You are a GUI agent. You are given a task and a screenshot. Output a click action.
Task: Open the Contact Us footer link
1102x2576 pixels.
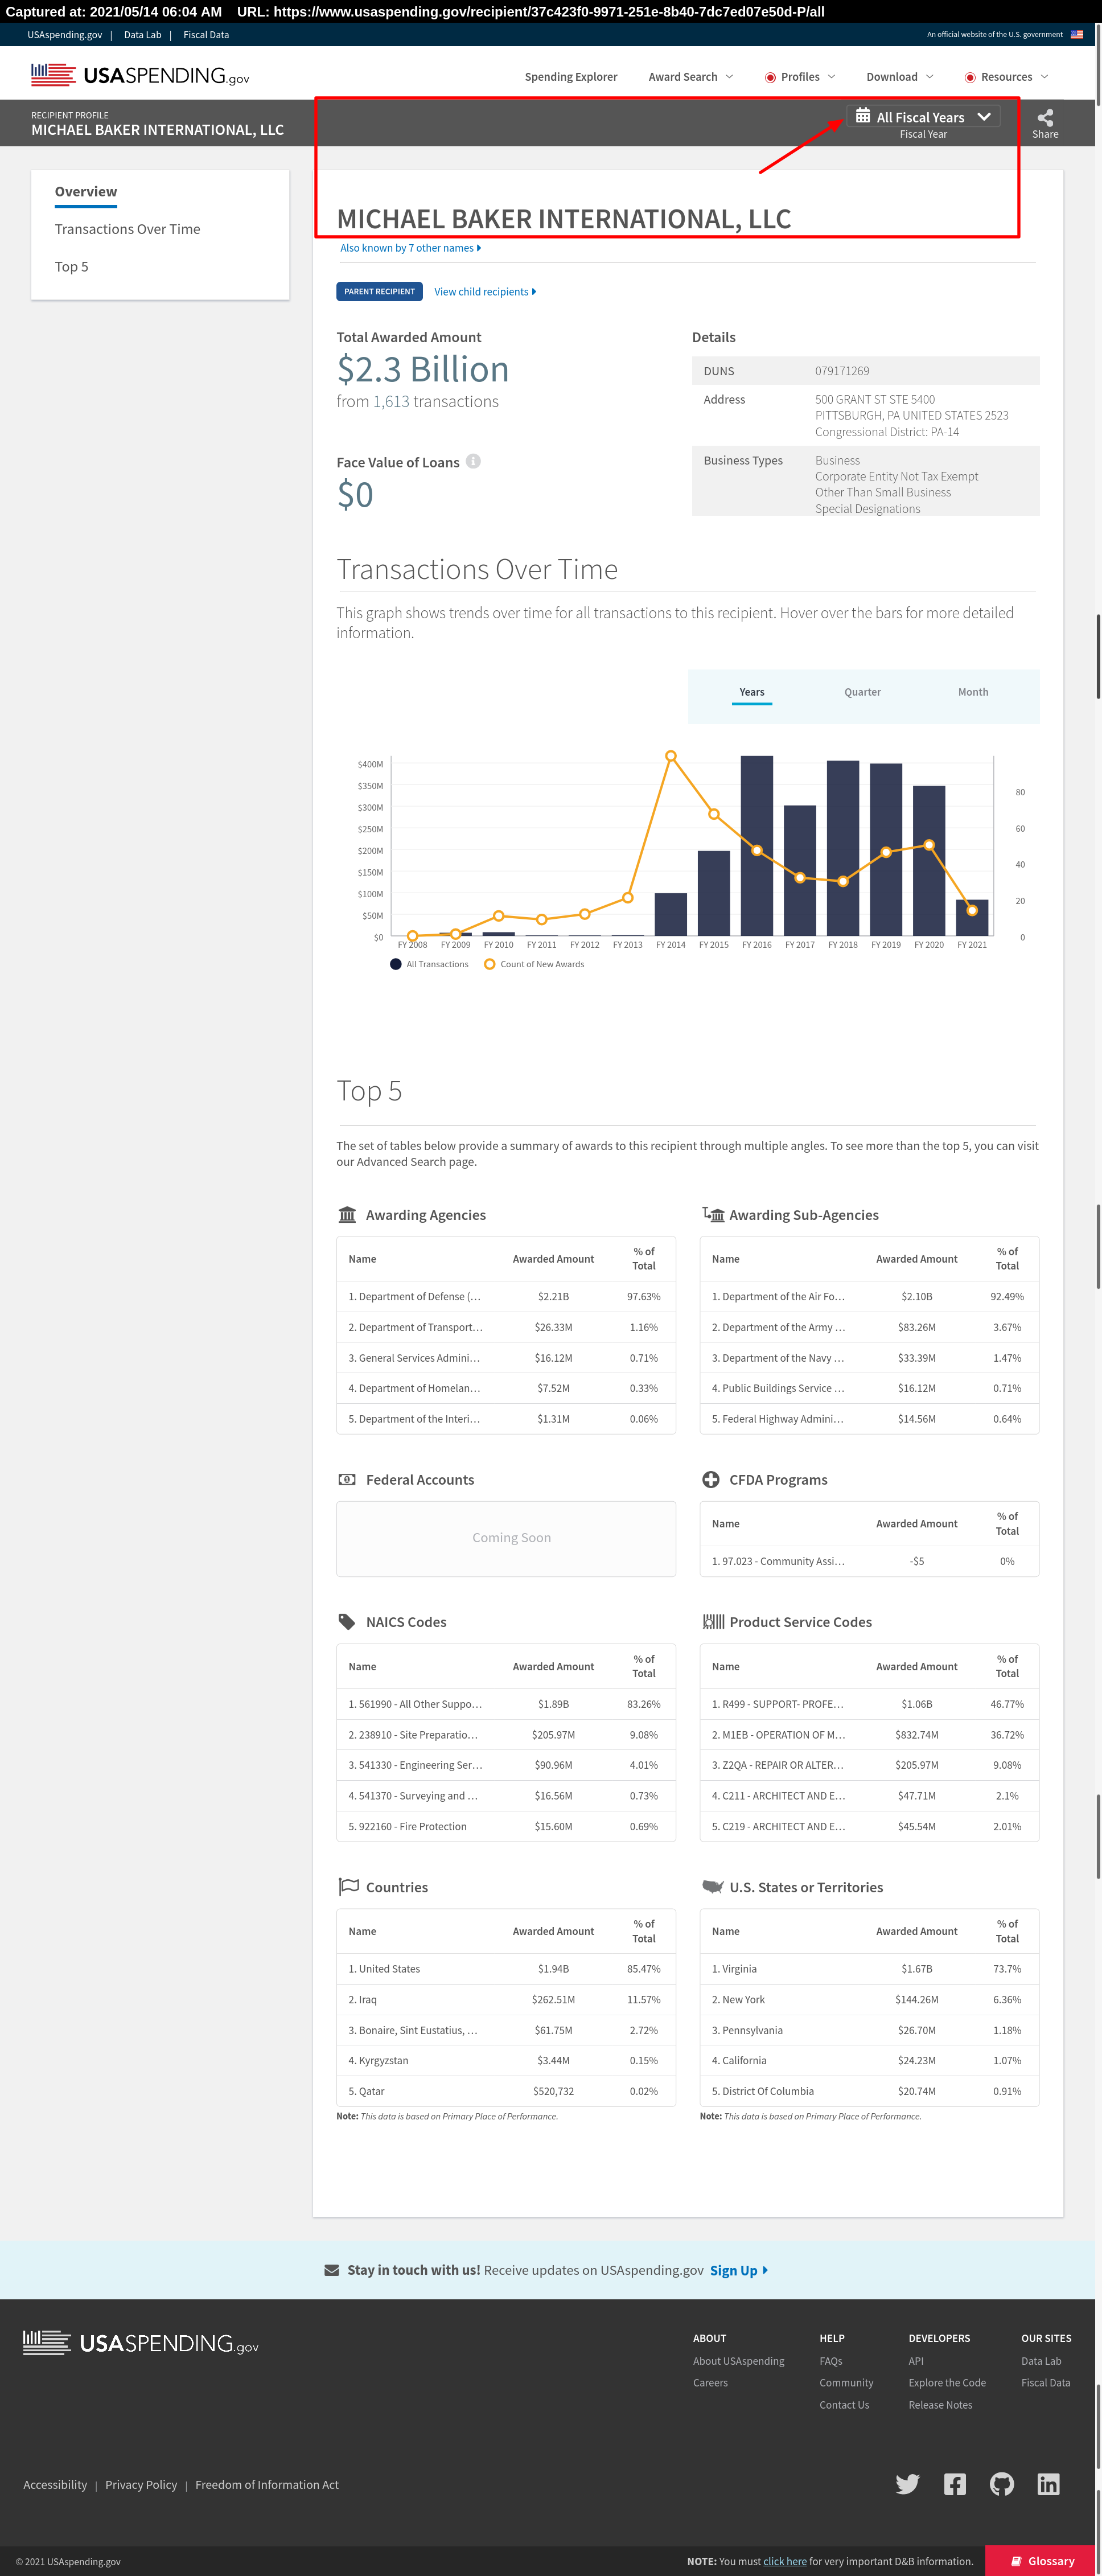coord(844,2405)
